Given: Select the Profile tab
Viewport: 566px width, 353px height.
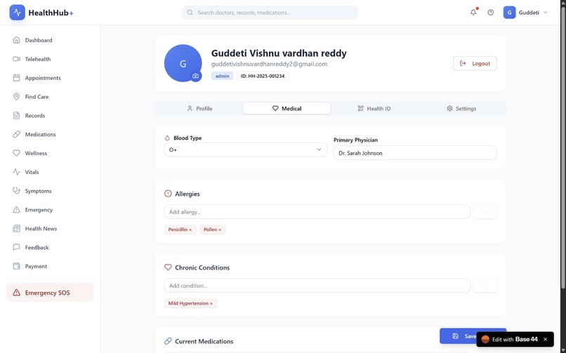Looking at the screenshot, I should coord(199,109).
